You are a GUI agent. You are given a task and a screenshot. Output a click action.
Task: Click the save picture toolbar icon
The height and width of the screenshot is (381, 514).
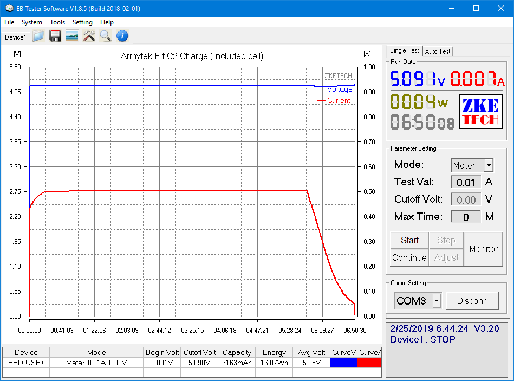[x=72, y=36]
